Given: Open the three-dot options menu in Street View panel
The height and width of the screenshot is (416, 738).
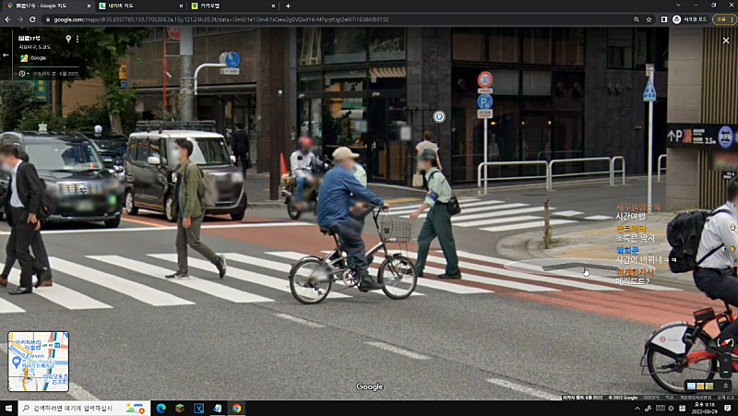Looking at the screenshot, I should (x=78, y=39).
